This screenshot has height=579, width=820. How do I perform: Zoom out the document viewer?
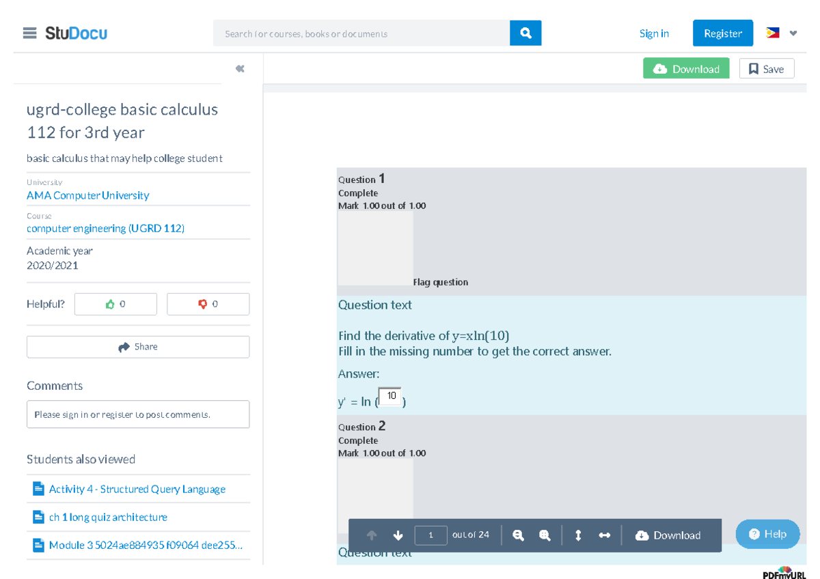tap(518, 535)
